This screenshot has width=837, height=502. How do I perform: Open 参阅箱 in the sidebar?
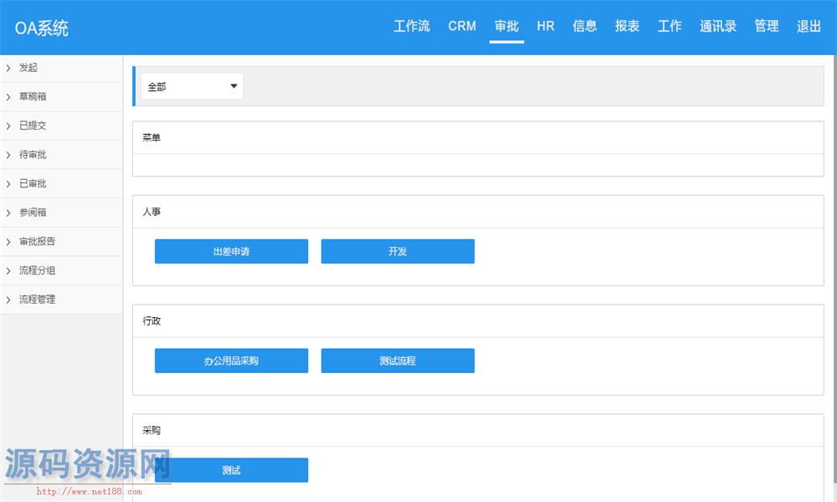(x=33, y=213)
